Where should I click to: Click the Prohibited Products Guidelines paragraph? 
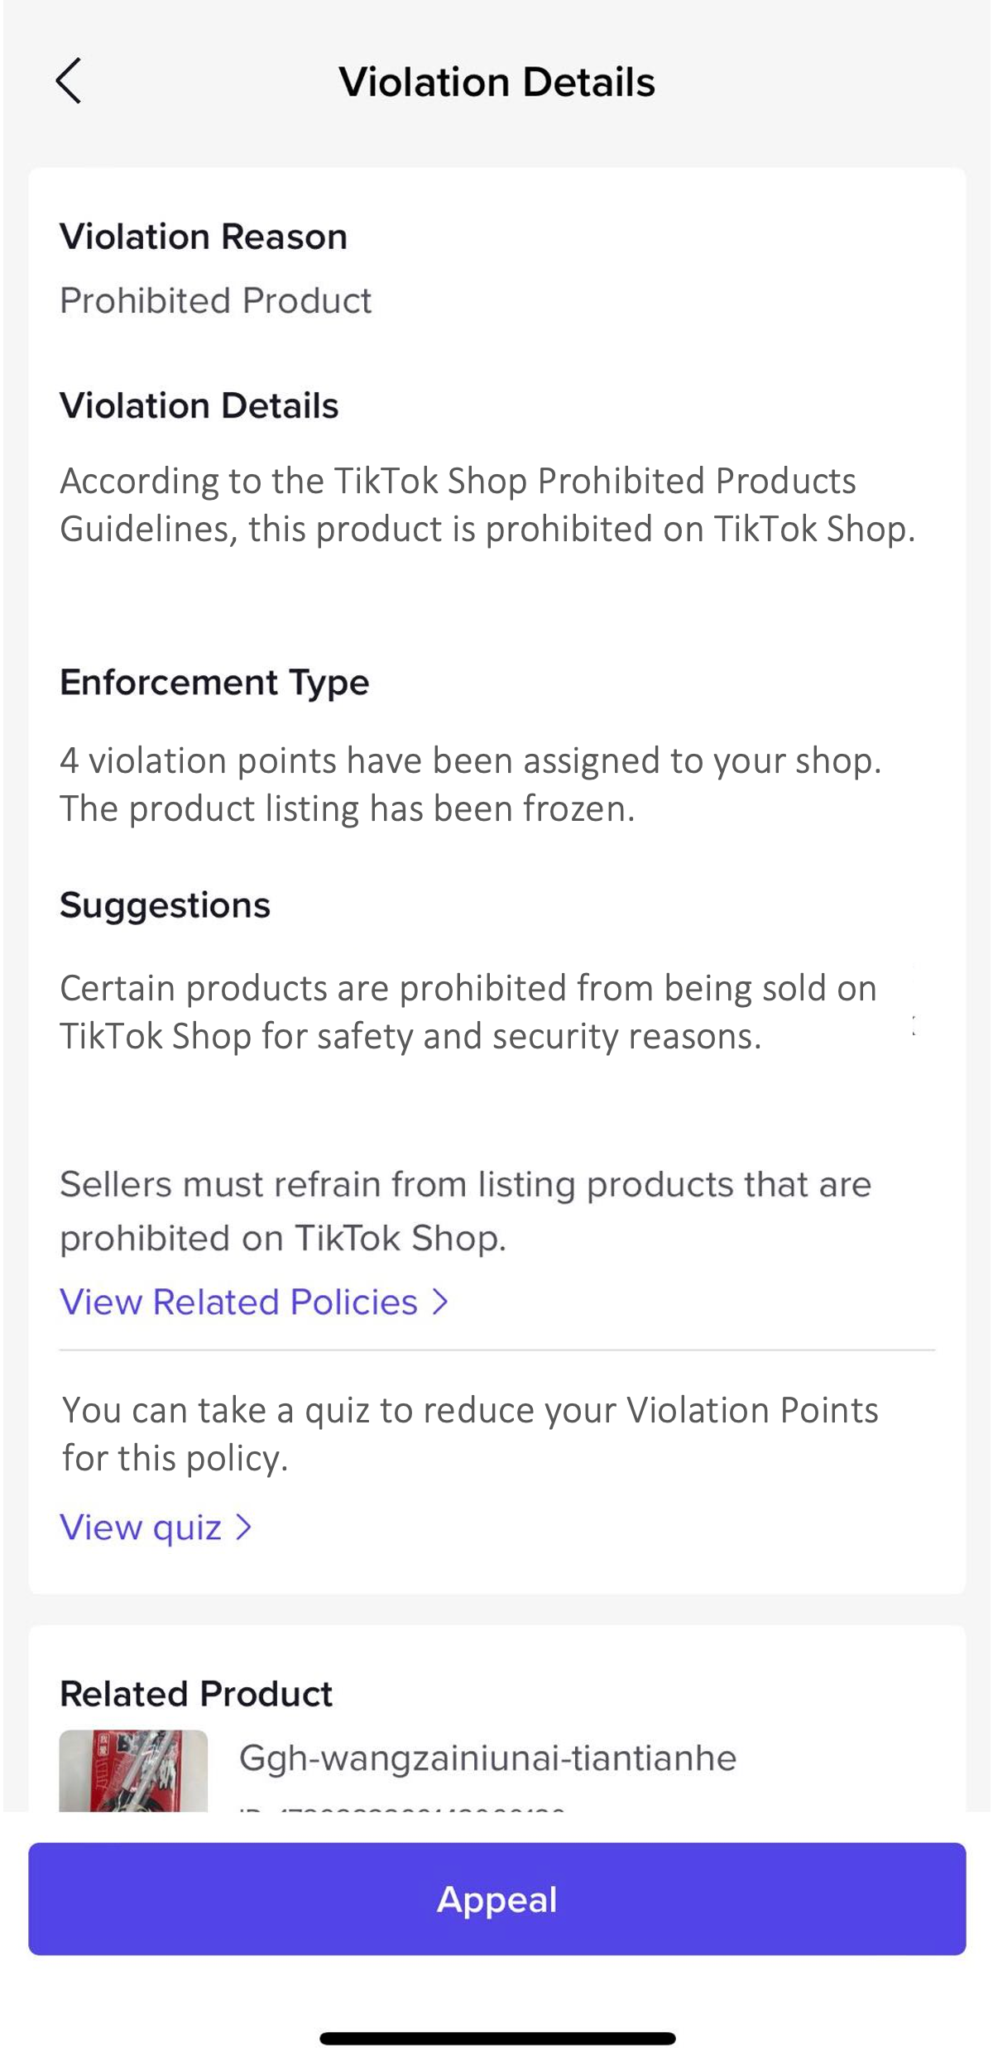pos(487,505)
